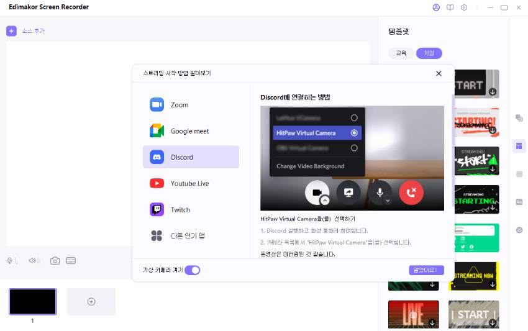Select 다른 인기 앱 from the platform list
Viewport: 528px width, 331px height.
[x=191, y=236]
